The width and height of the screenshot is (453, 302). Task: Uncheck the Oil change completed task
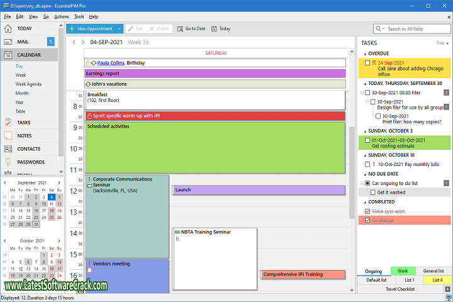367,220
